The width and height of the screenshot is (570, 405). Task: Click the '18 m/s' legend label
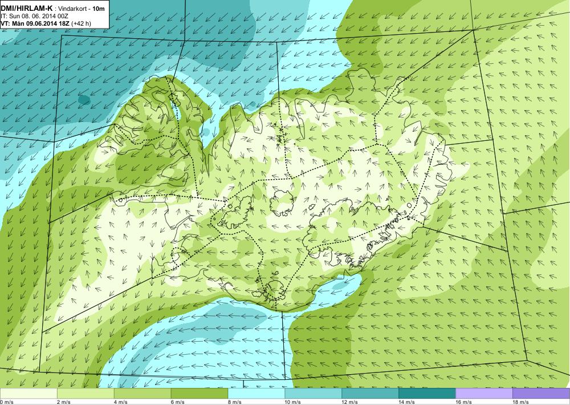click(x=521, y=402)
